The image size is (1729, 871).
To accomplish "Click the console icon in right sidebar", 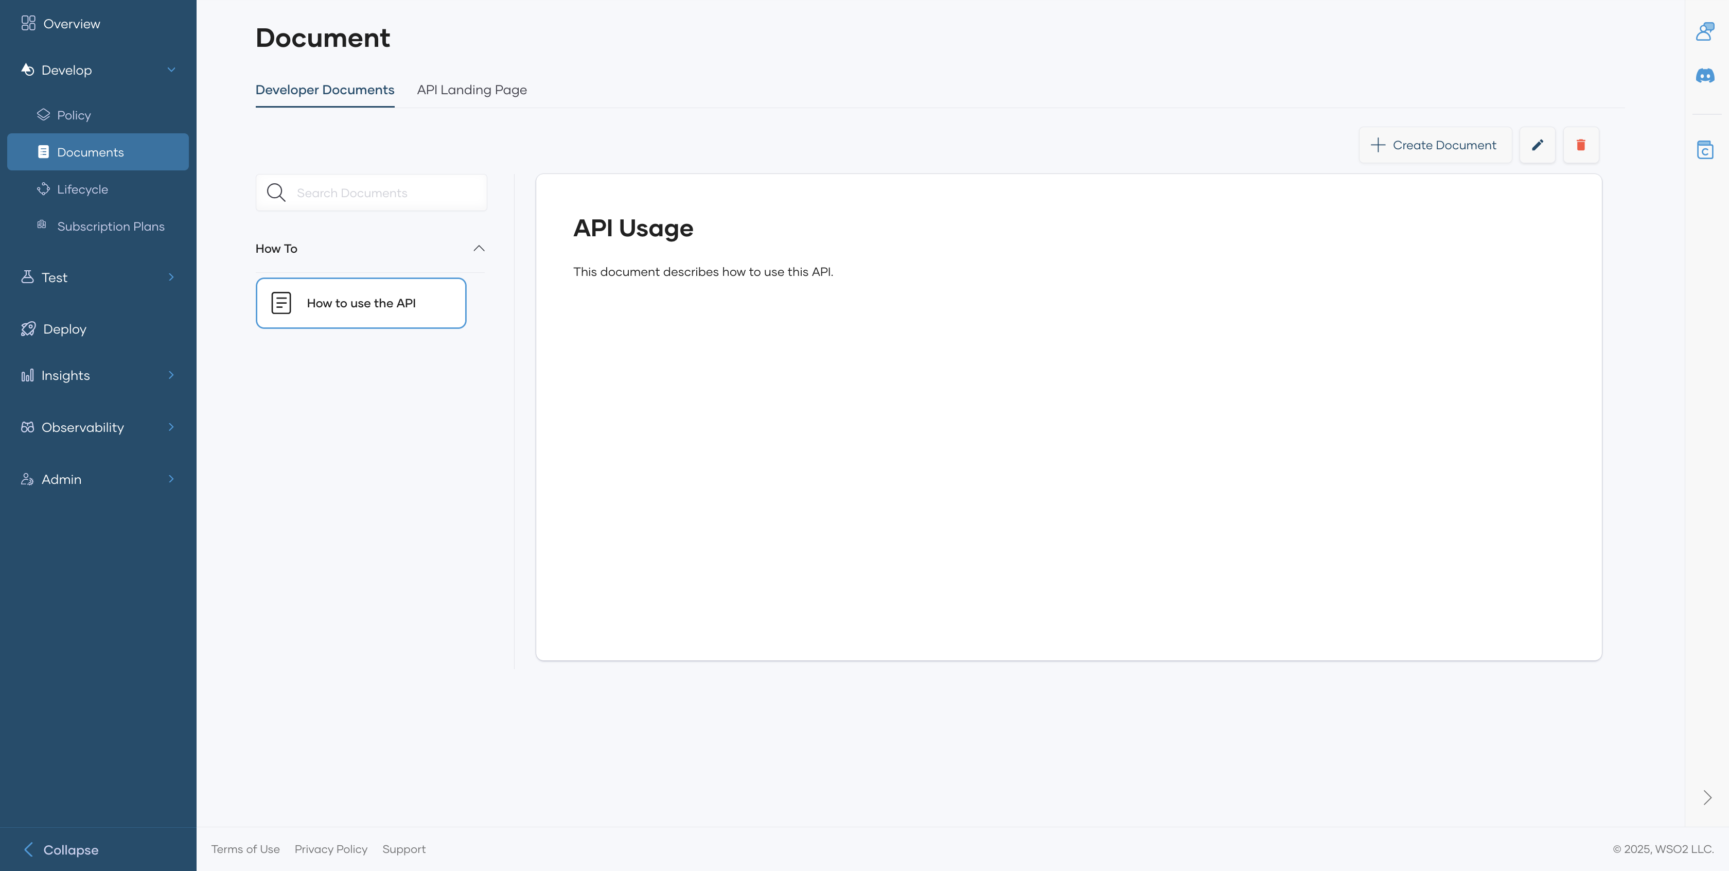I will point(1705,150).
